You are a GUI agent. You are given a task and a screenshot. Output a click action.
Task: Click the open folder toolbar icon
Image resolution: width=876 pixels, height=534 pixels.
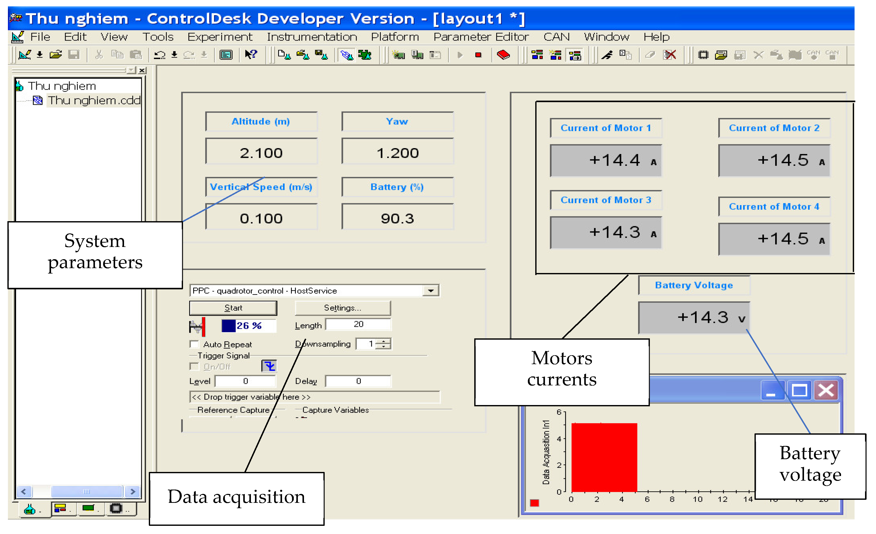(55, 55)
